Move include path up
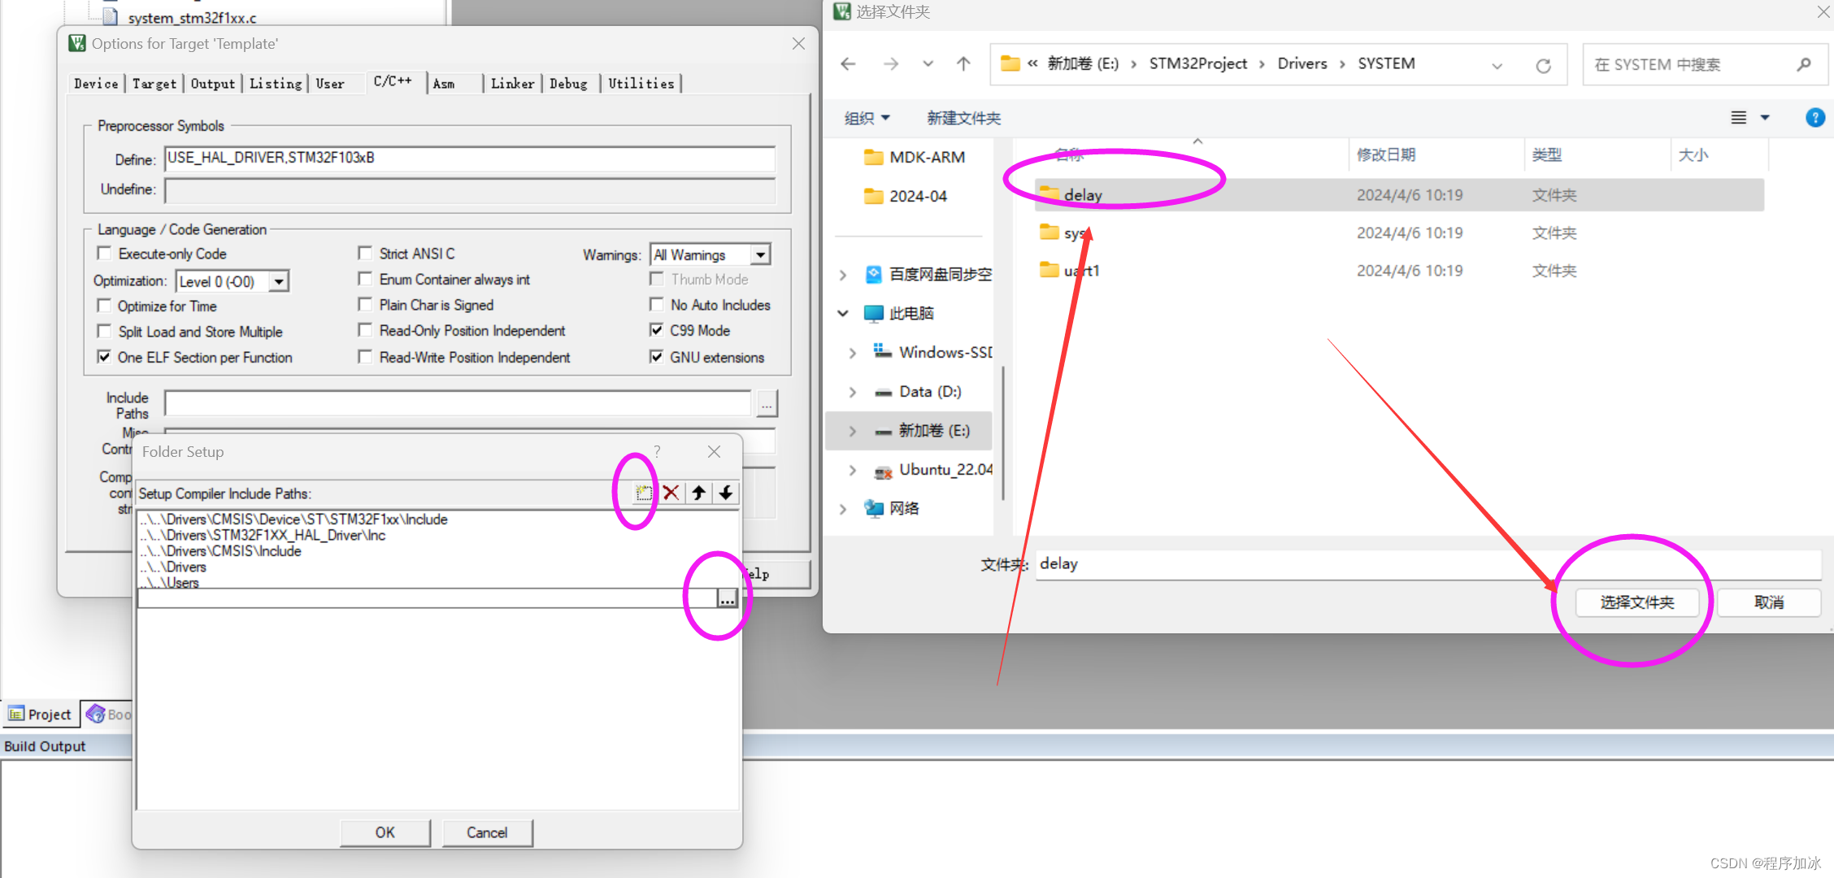The width and height of the screenshot is (1834, 878). point(698,493)
